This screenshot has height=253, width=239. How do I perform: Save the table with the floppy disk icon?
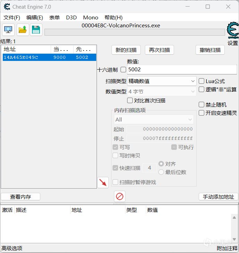click(x=36, y=30)
